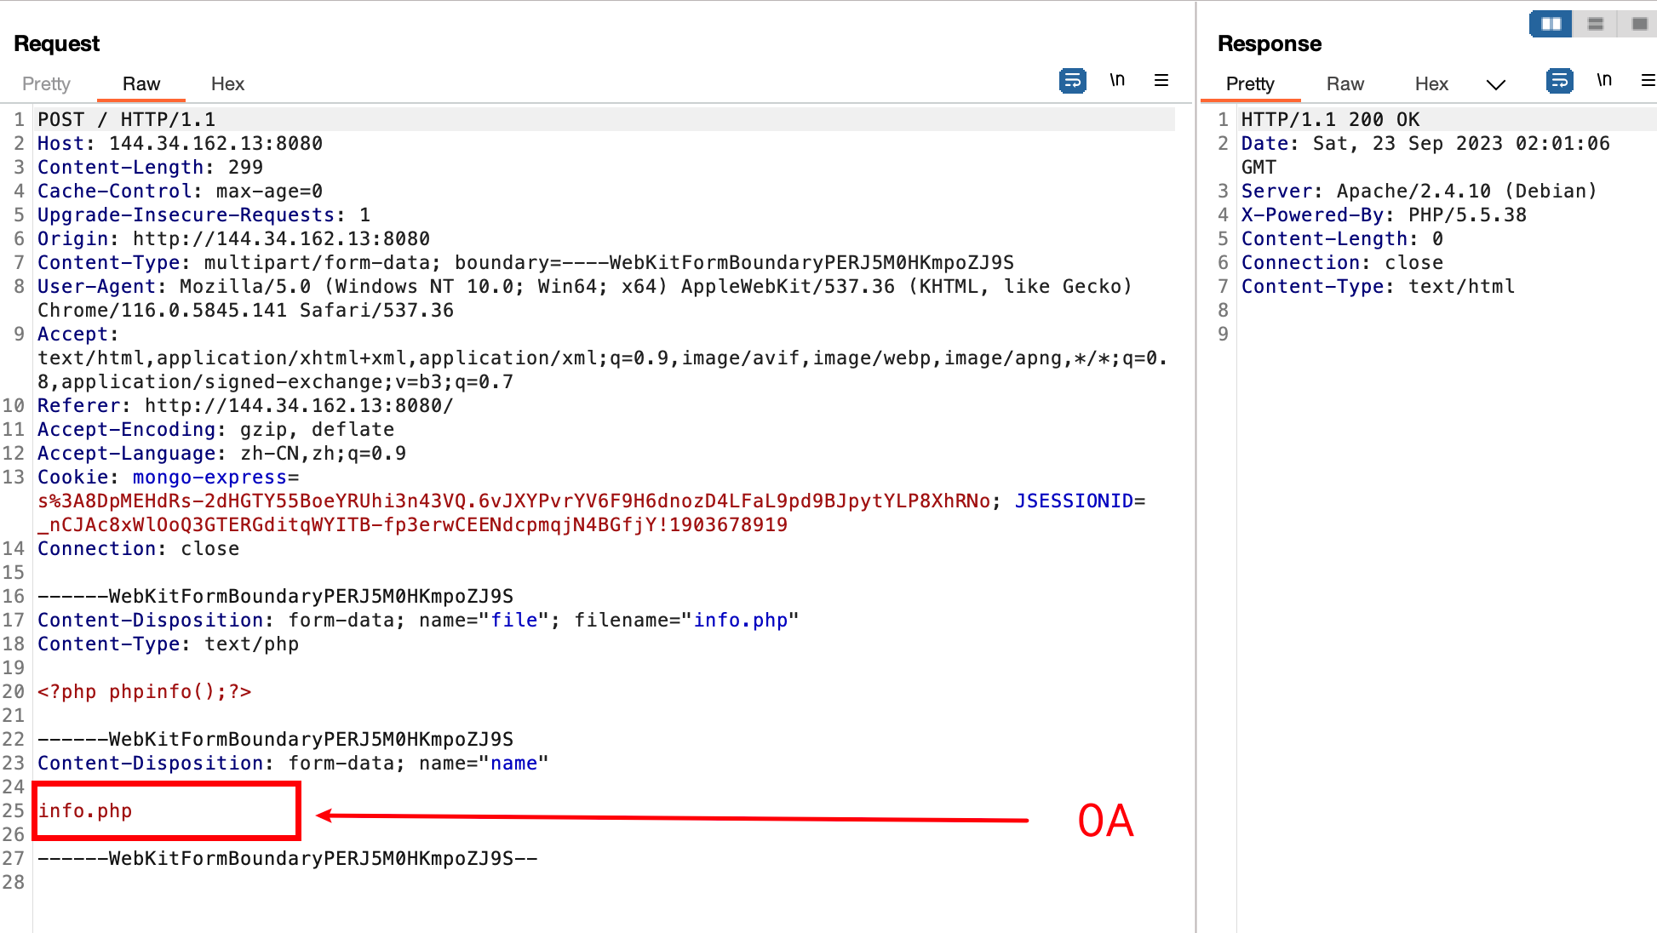Select combined tabbed layout icon
Viewport: 1657px width, 933px height.
(1639, 24)
